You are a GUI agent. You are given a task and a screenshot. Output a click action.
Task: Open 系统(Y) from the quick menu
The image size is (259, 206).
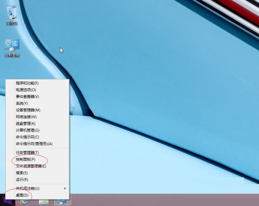click(22, 103)
